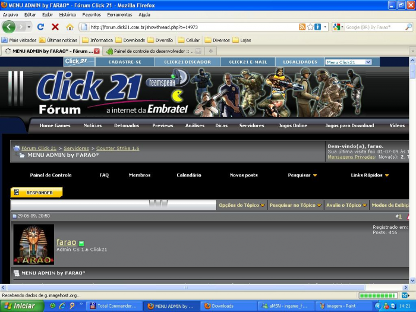Click post icon next to date 29-06-09
The height and width of the screenshot is (312, 416).
[x=14, y=216]
